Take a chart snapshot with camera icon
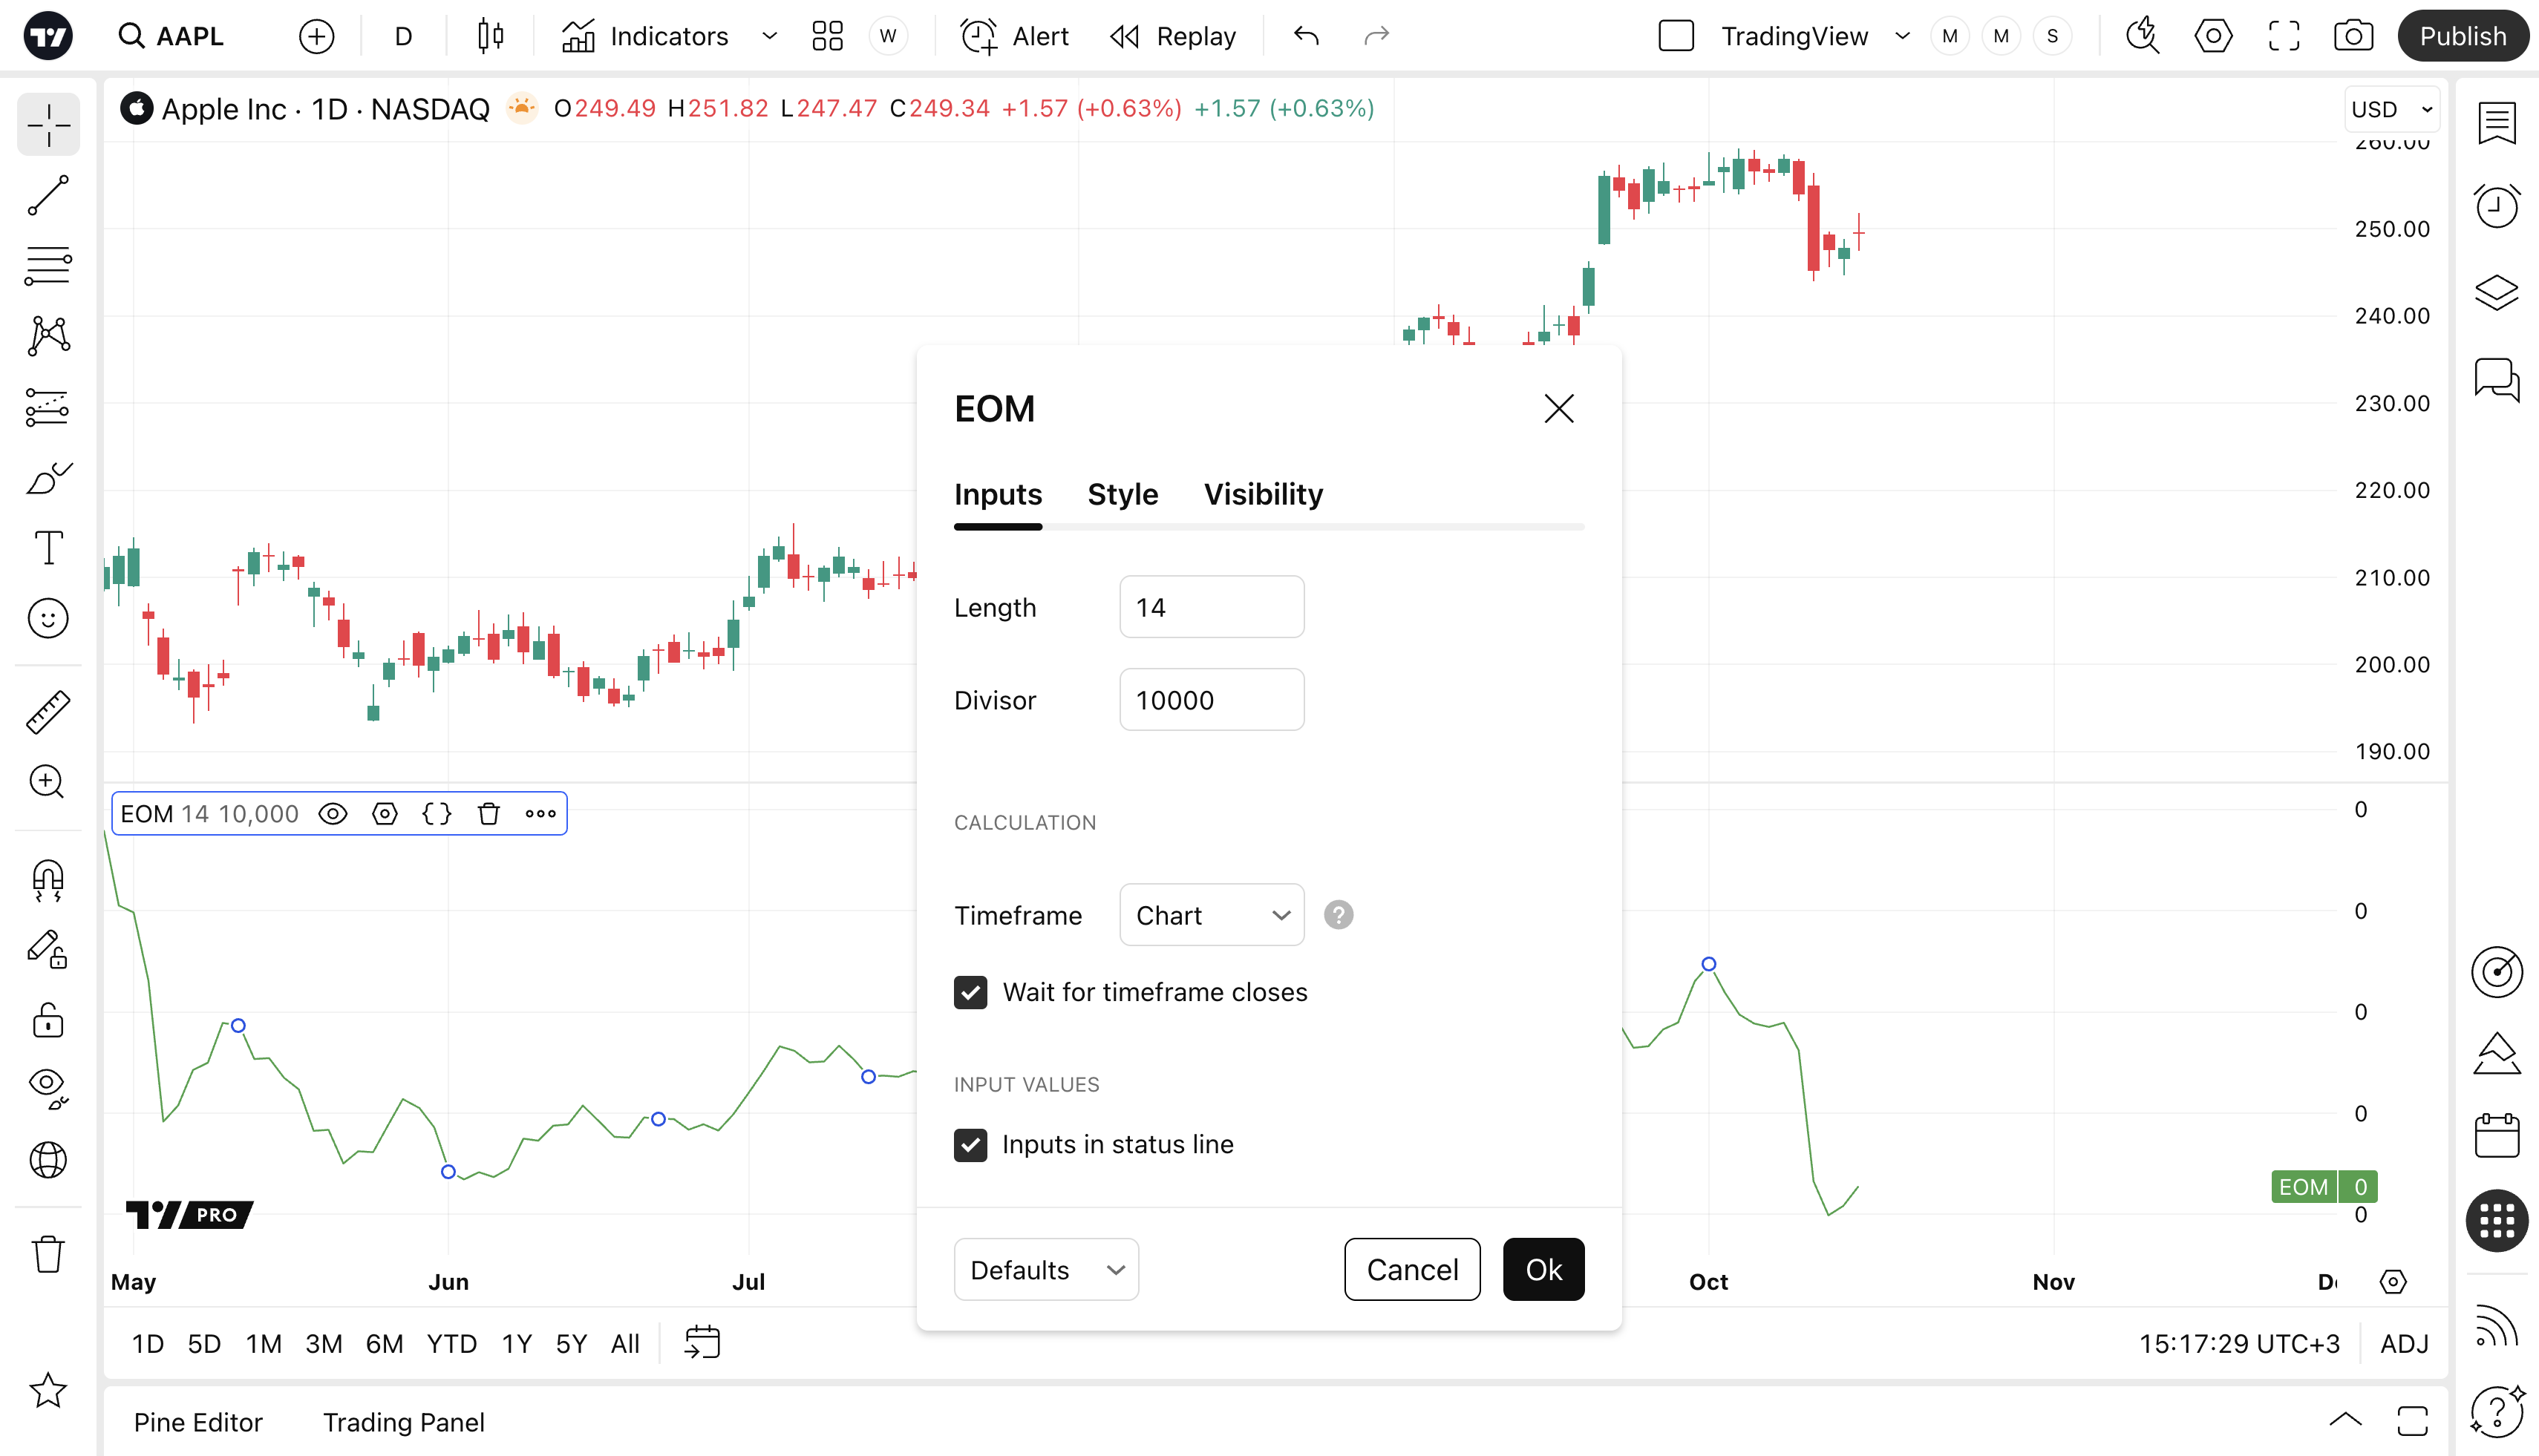This screenshot has height=1456, width=2539. [x=2353, y=36]
